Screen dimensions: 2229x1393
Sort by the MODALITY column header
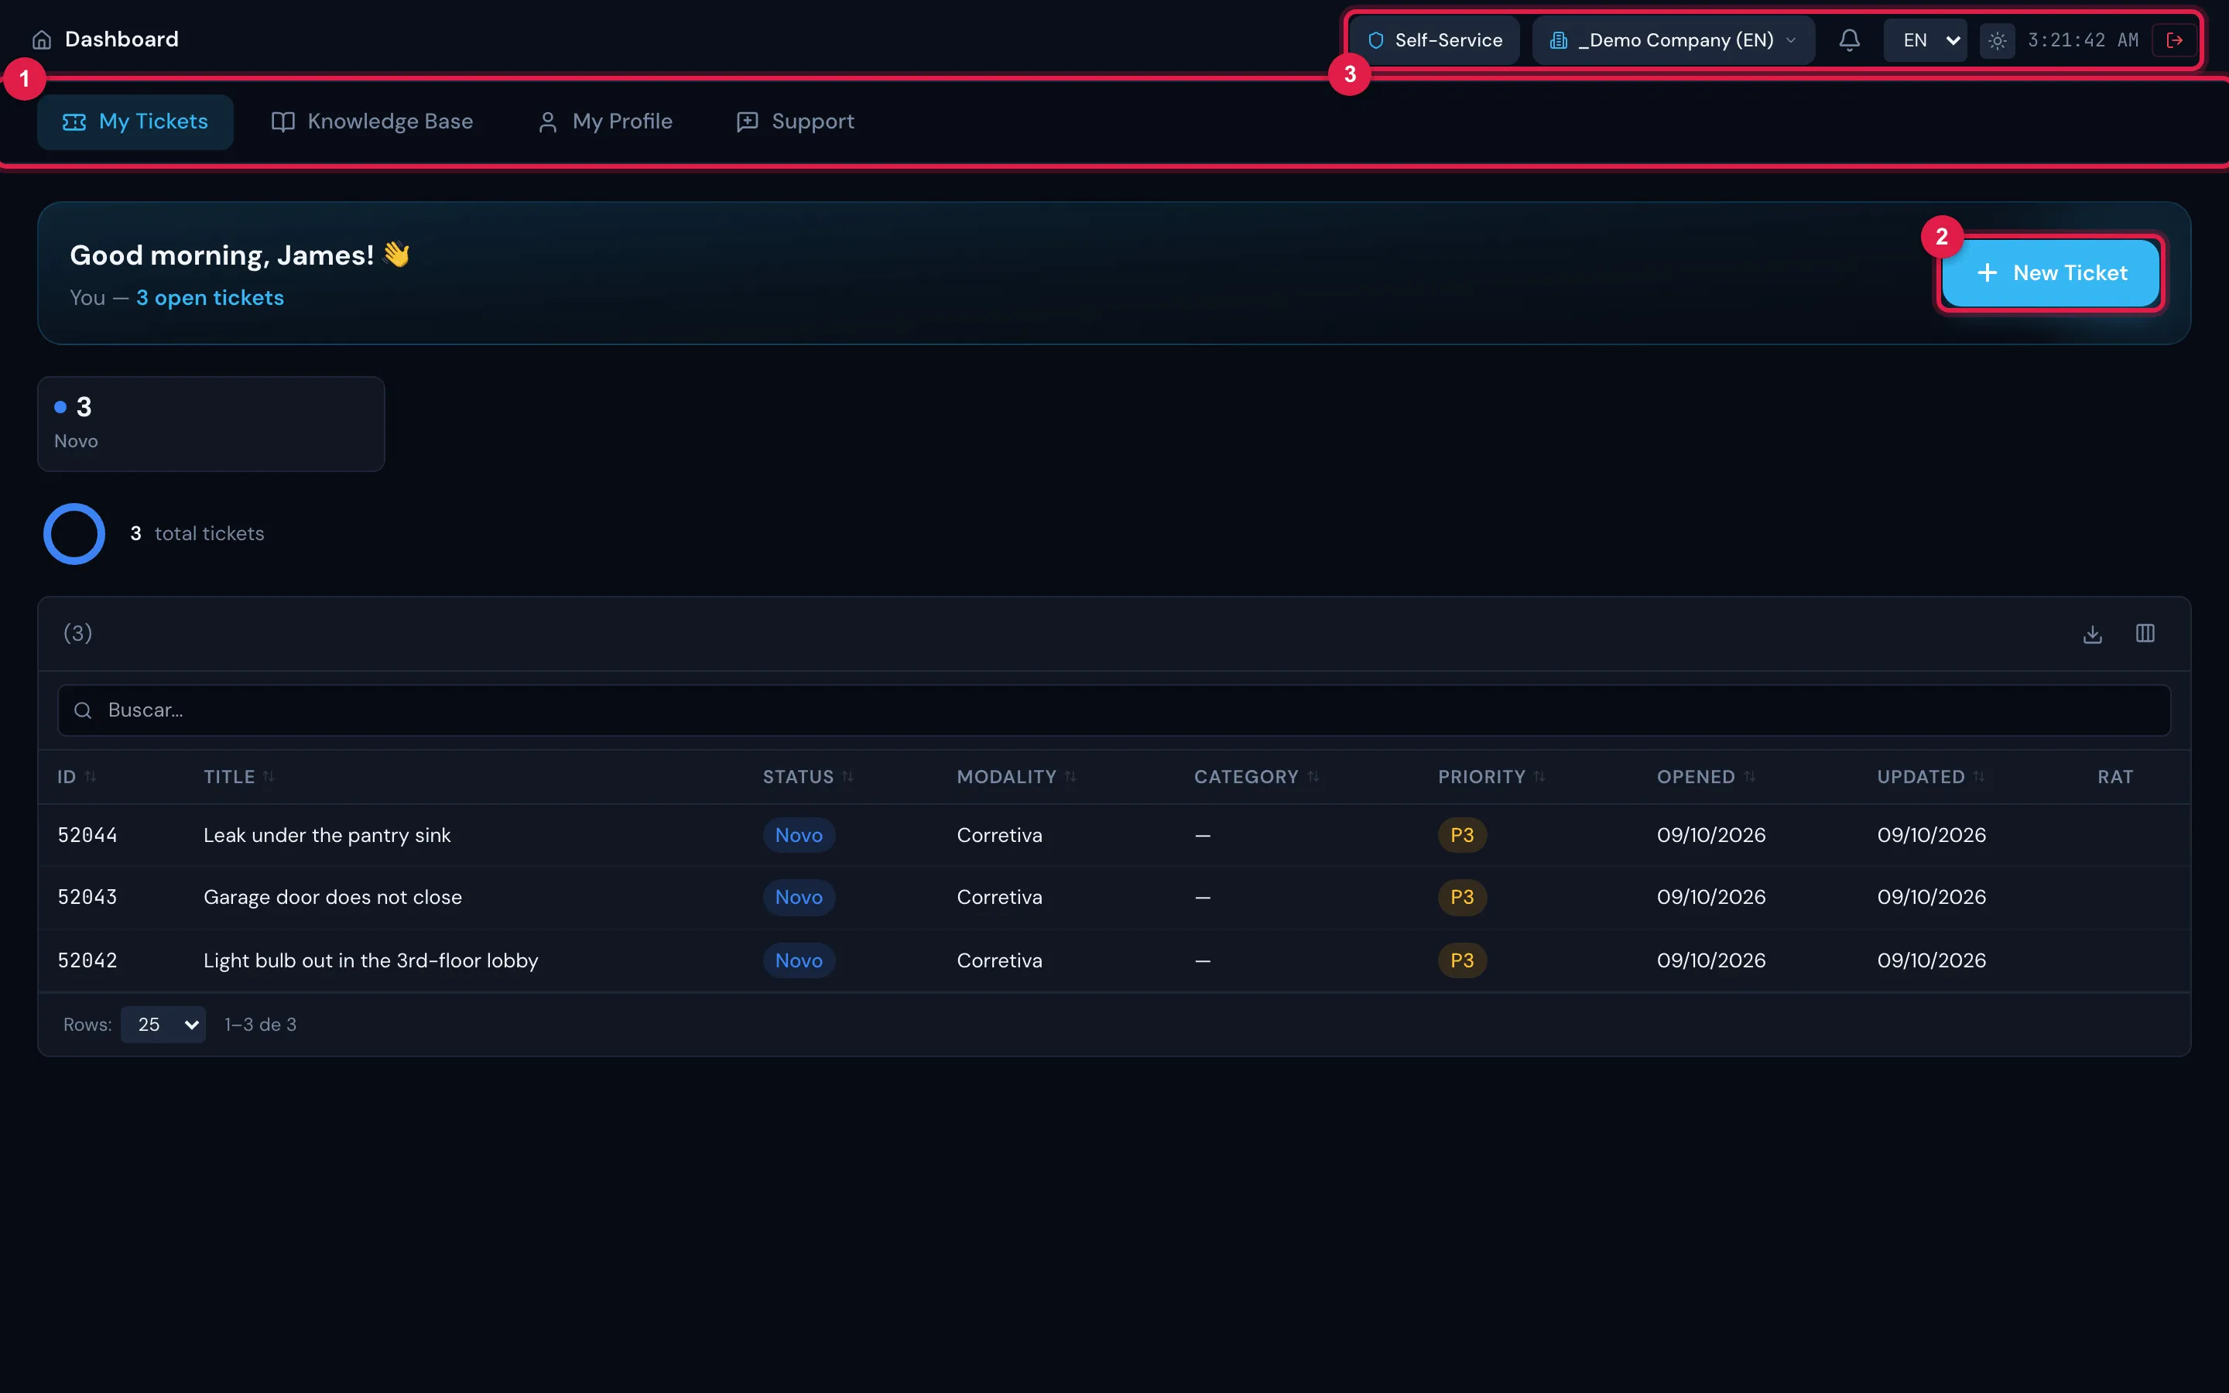point(1016,777)
